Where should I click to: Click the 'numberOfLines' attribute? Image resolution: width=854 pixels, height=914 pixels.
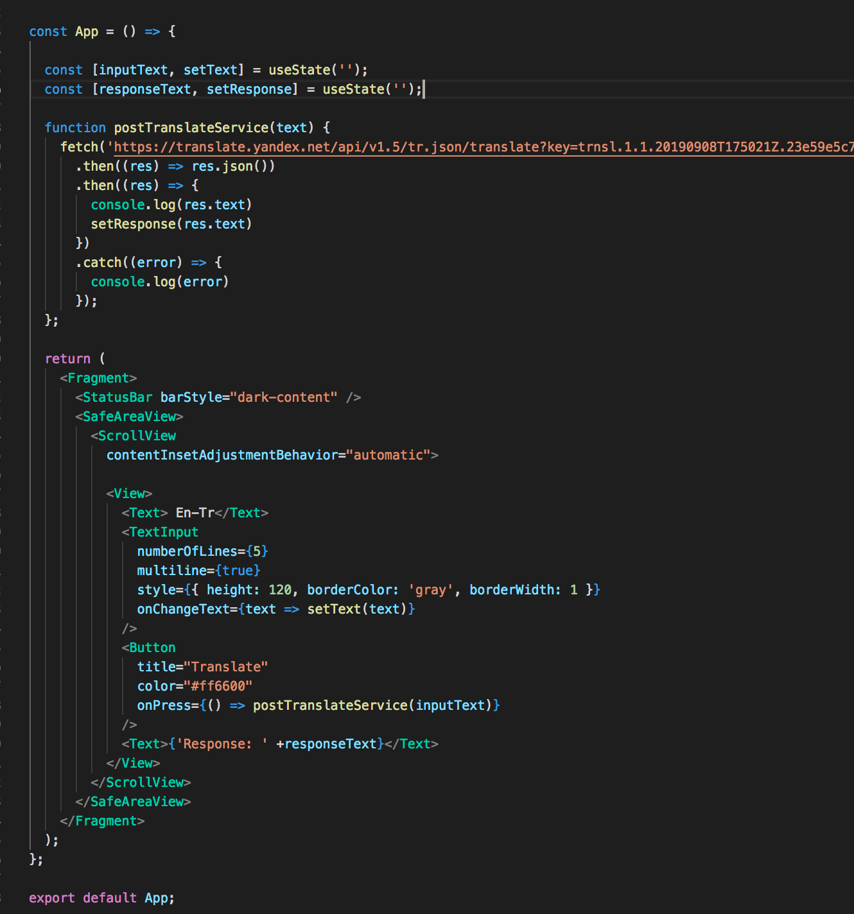coord(187,551)
